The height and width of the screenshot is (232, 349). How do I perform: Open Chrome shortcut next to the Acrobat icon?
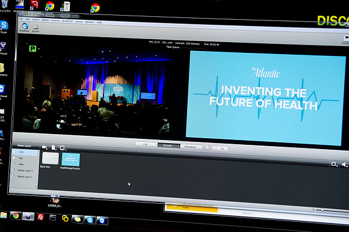click(49, 6)
